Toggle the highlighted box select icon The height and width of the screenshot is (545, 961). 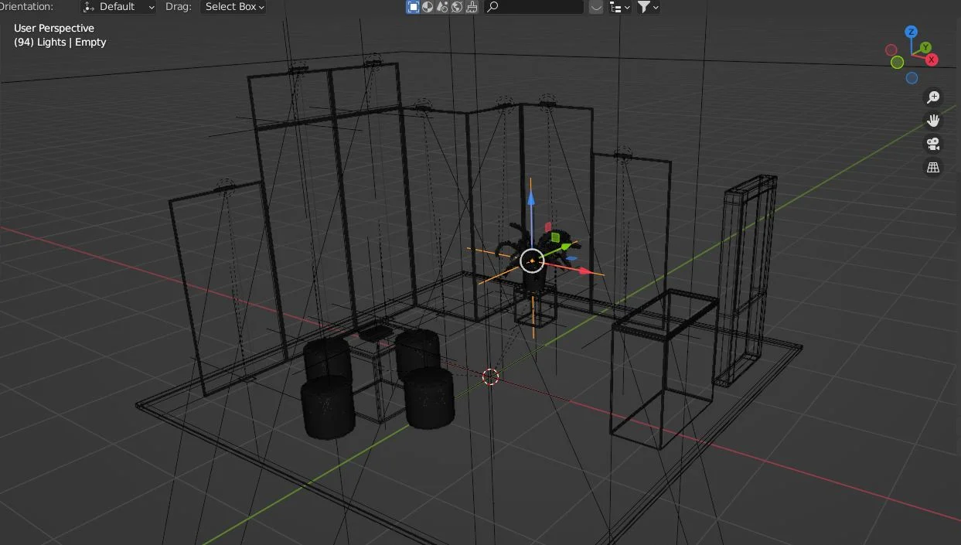pos(413,7)
